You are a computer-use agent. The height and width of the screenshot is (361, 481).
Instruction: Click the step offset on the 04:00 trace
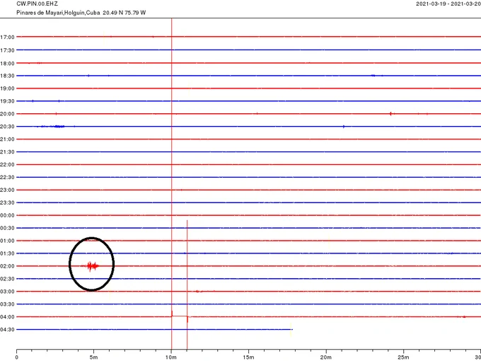180,316
